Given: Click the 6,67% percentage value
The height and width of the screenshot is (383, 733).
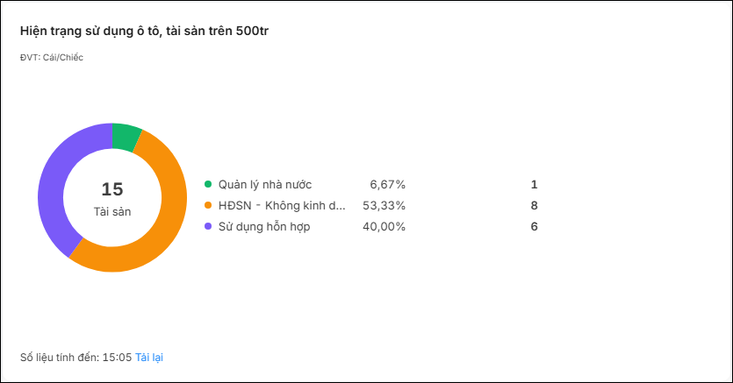Looking at the screenshot, I should tap(387, 185).
